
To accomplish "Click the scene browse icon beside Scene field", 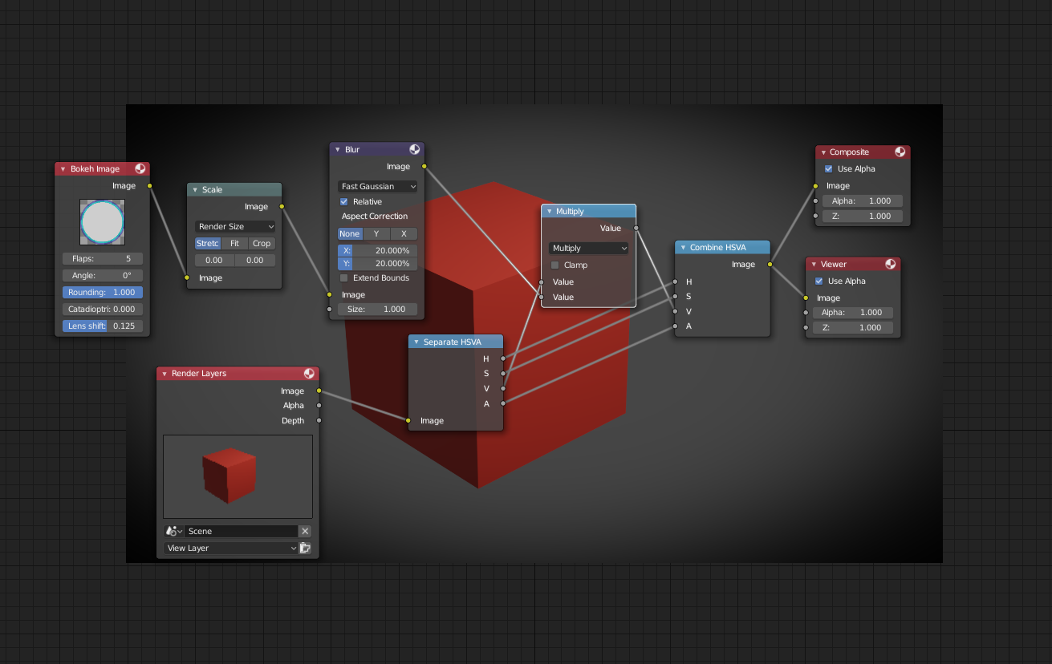I will click(173, 531).
